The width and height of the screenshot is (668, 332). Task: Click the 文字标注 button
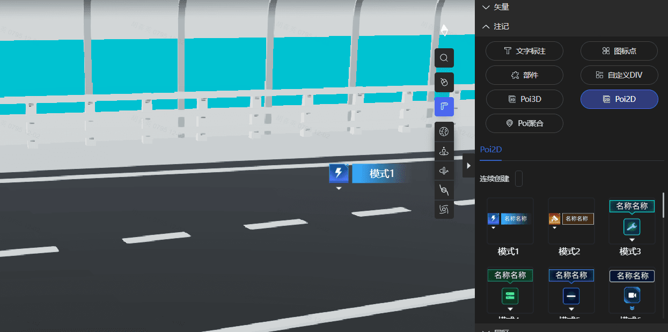pyautogui.click(x=524, y=51)
